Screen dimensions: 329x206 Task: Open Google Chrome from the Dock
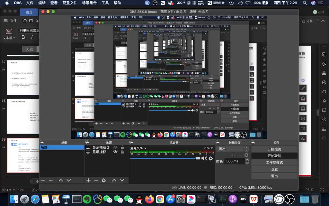160,199
